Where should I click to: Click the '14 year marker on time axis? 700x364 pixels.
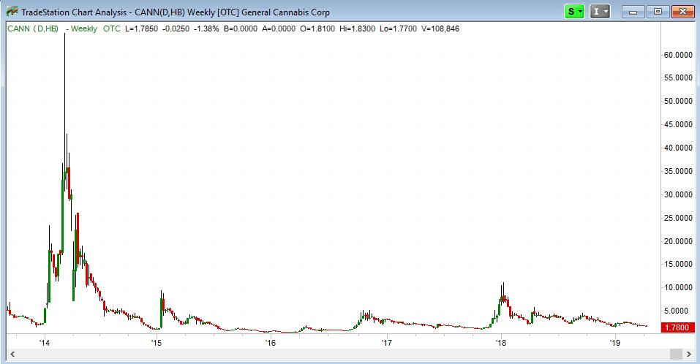45,342
